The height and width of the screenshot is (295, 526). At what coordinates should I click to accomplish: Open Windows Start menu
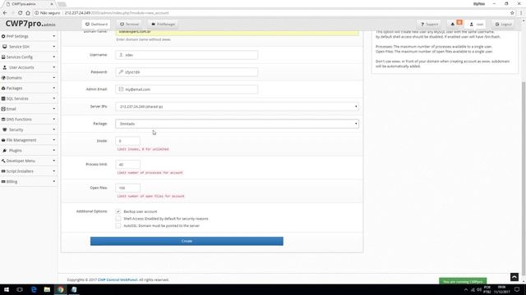[7, 289]
